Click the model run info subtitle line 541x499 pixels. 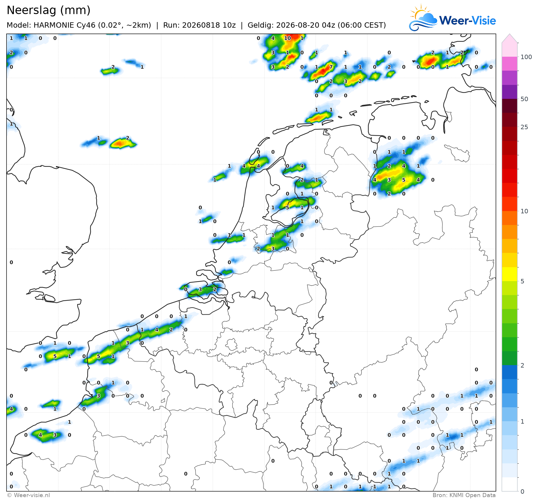click(196, 25)
